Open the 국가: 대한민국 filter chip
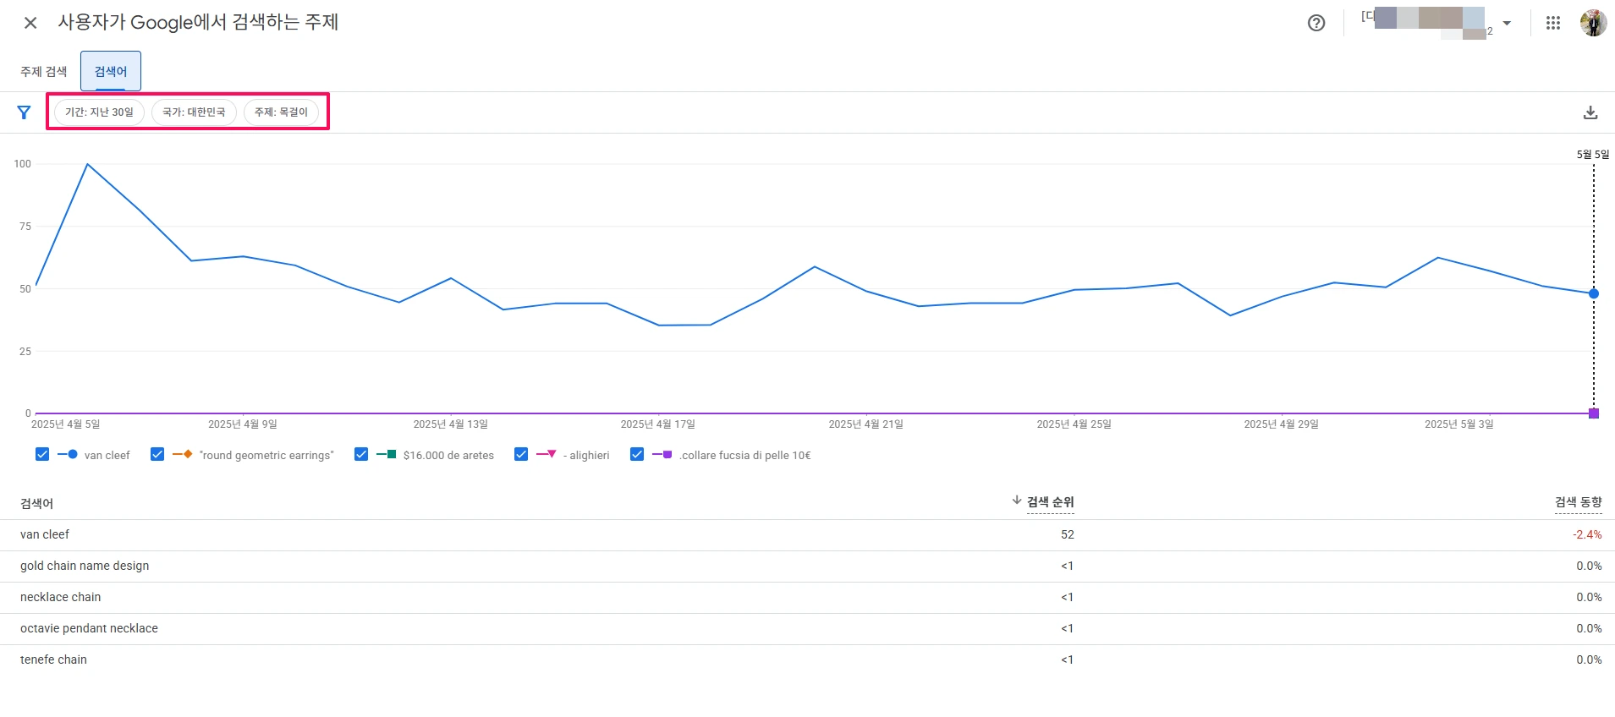The width and height of the screenshot is (1615, 717). tap(194, 112)
